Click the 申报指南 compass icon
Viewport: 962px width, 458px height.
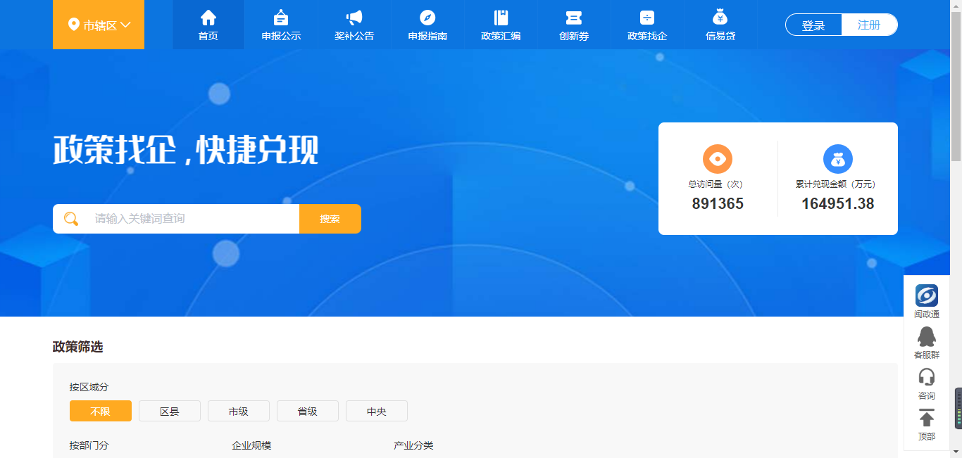tap(427, 18)
